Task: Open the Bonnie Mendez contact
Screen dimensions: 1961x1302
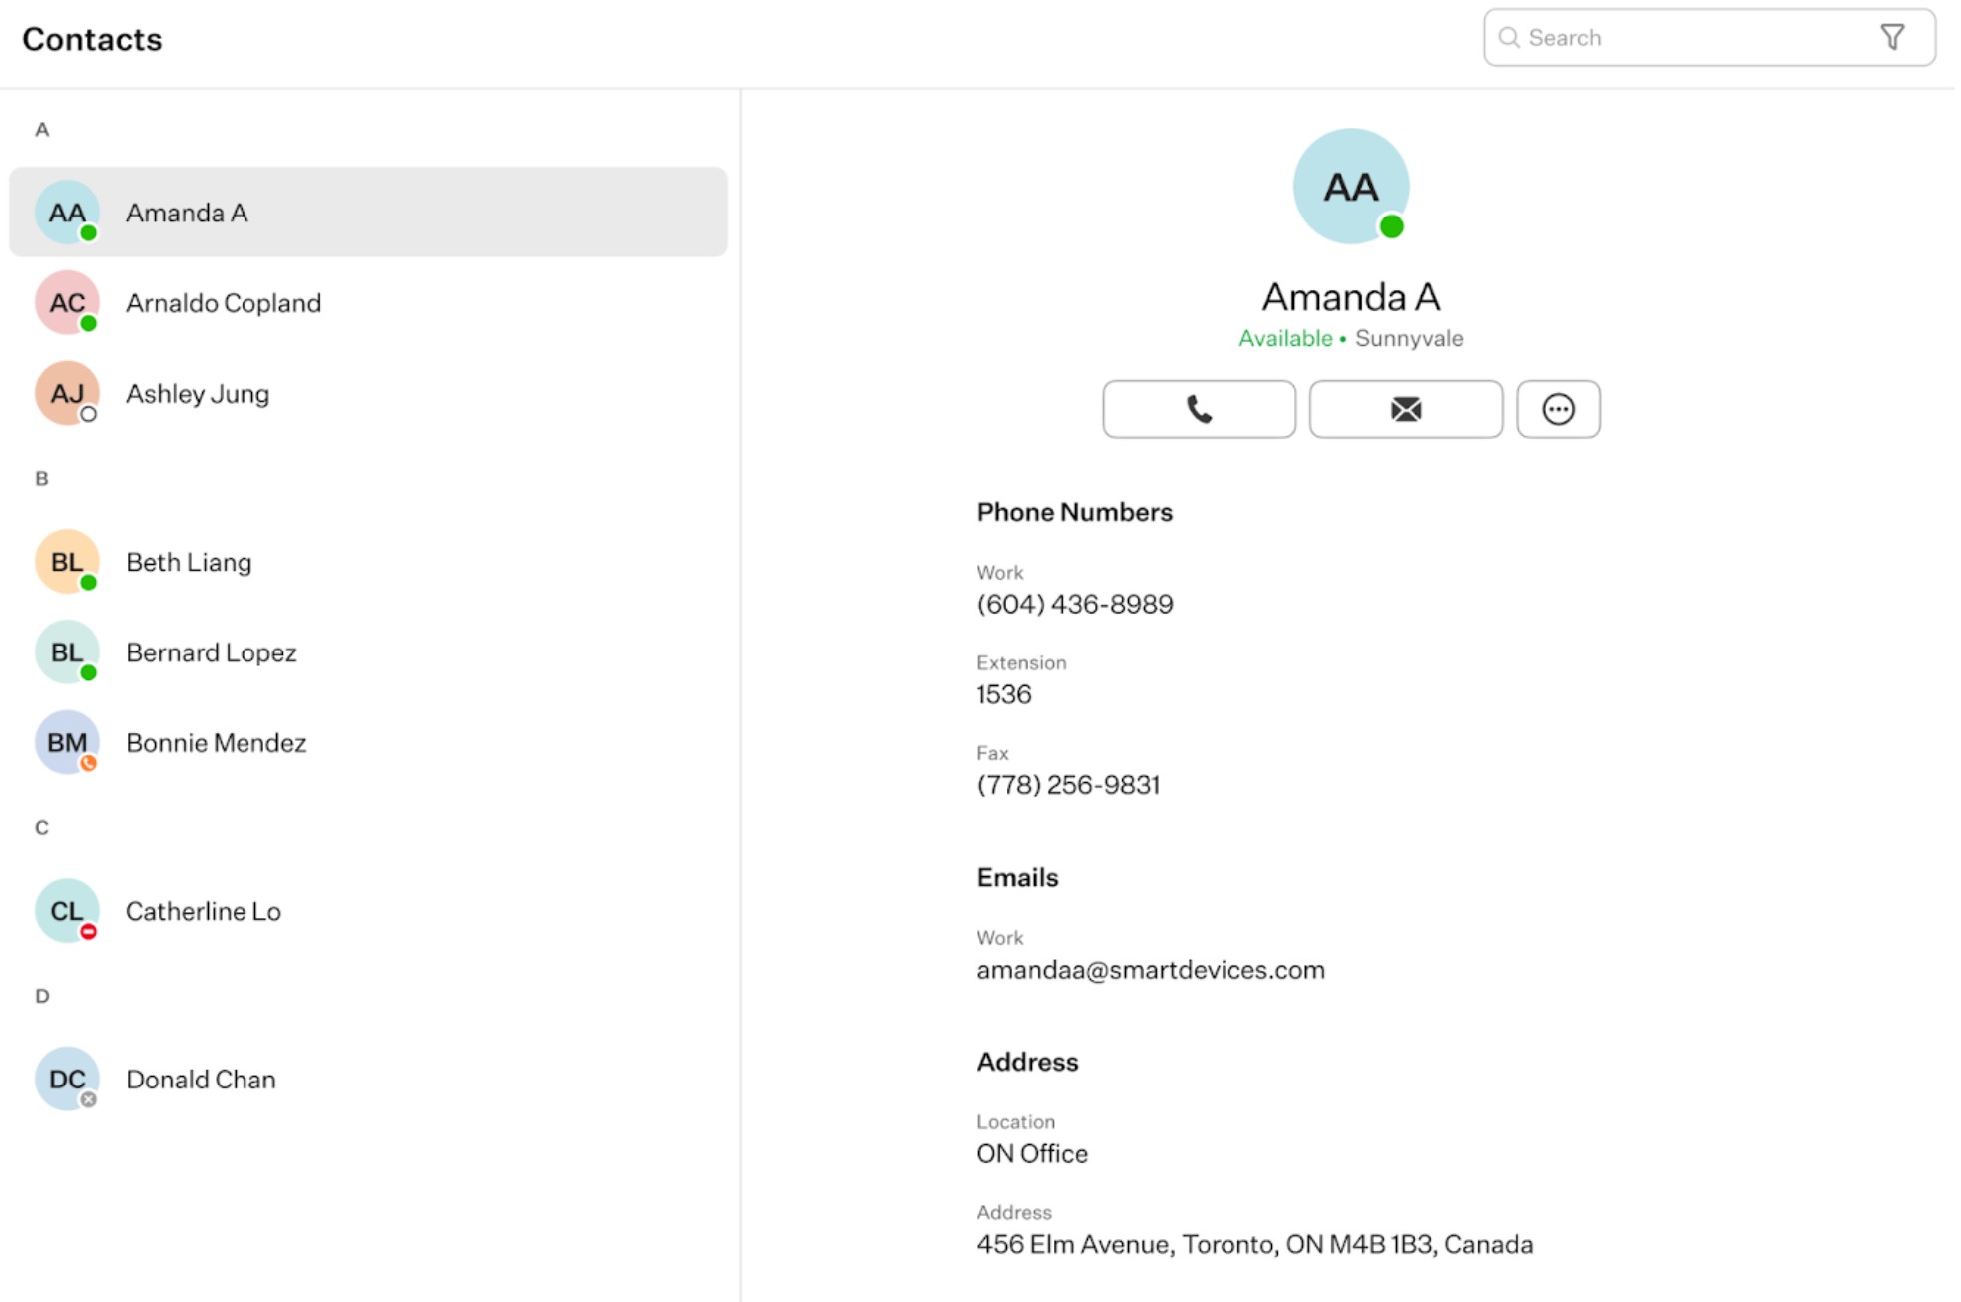Action: 368,742
